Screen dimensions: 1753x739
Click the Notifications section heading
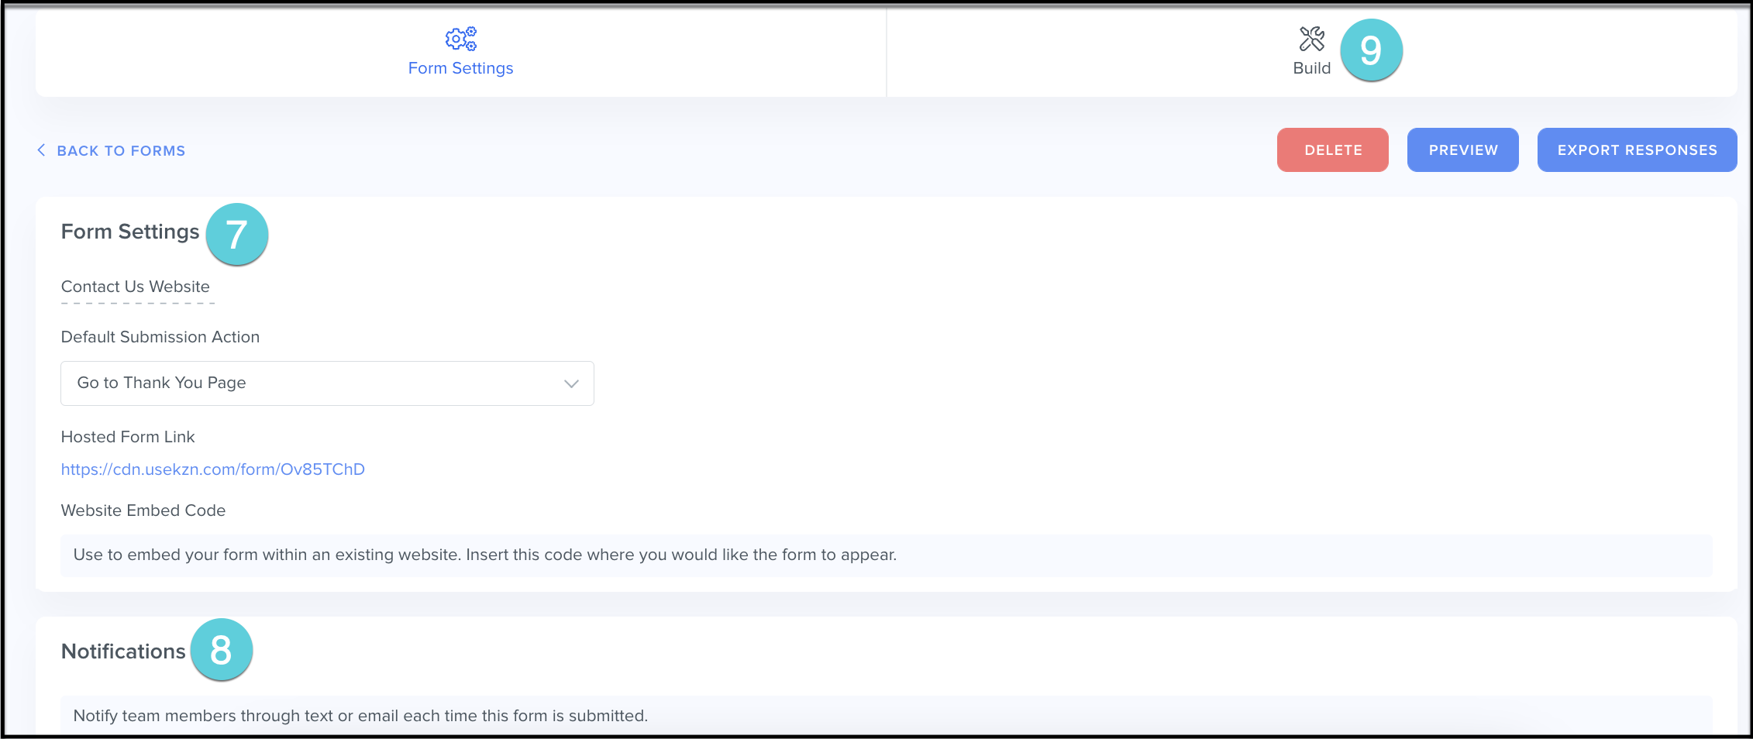pos(123,651)
